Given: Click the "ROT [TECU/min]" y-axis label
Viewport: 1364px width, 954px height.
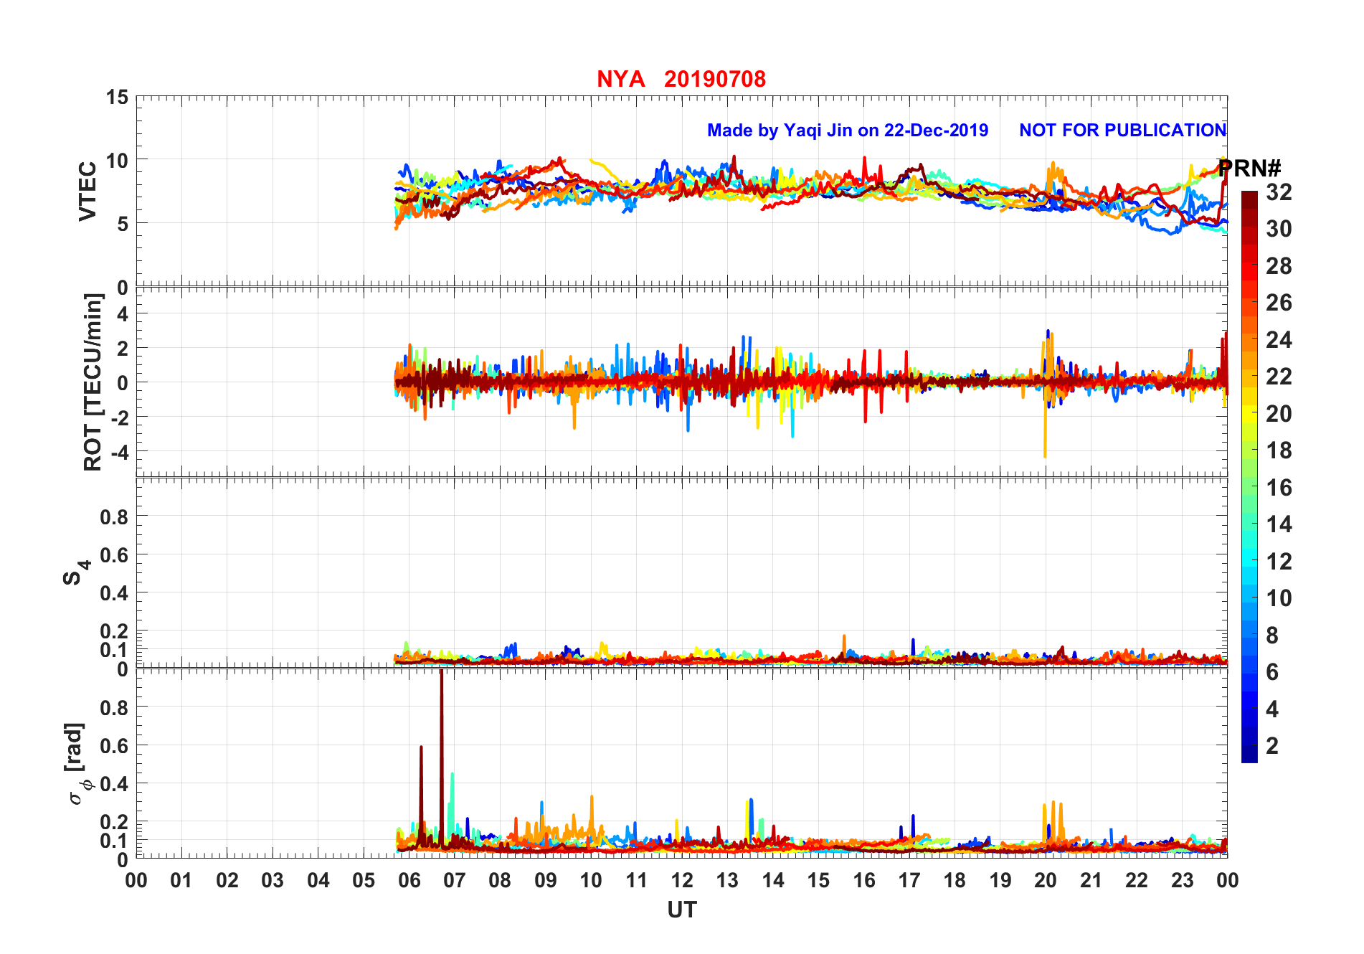Looking at the screenshot, I should tap(93, 382).
